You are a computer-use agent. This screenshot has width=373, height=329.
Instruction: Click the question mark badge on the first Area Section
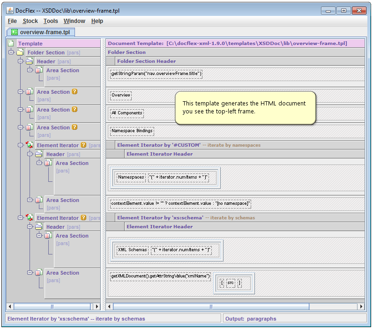click(75, 92)
